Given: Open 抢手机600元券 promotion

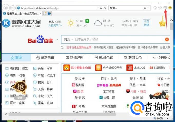Looking at the screenshot, I should [109, 68].
